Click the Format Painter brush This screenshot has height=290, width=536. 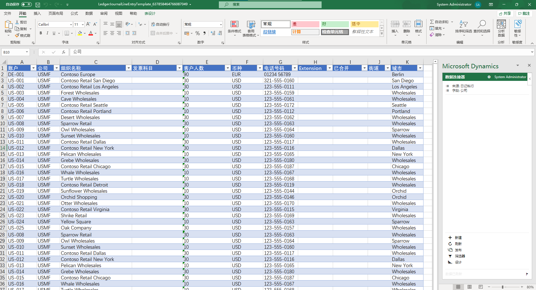click(17, 35)
